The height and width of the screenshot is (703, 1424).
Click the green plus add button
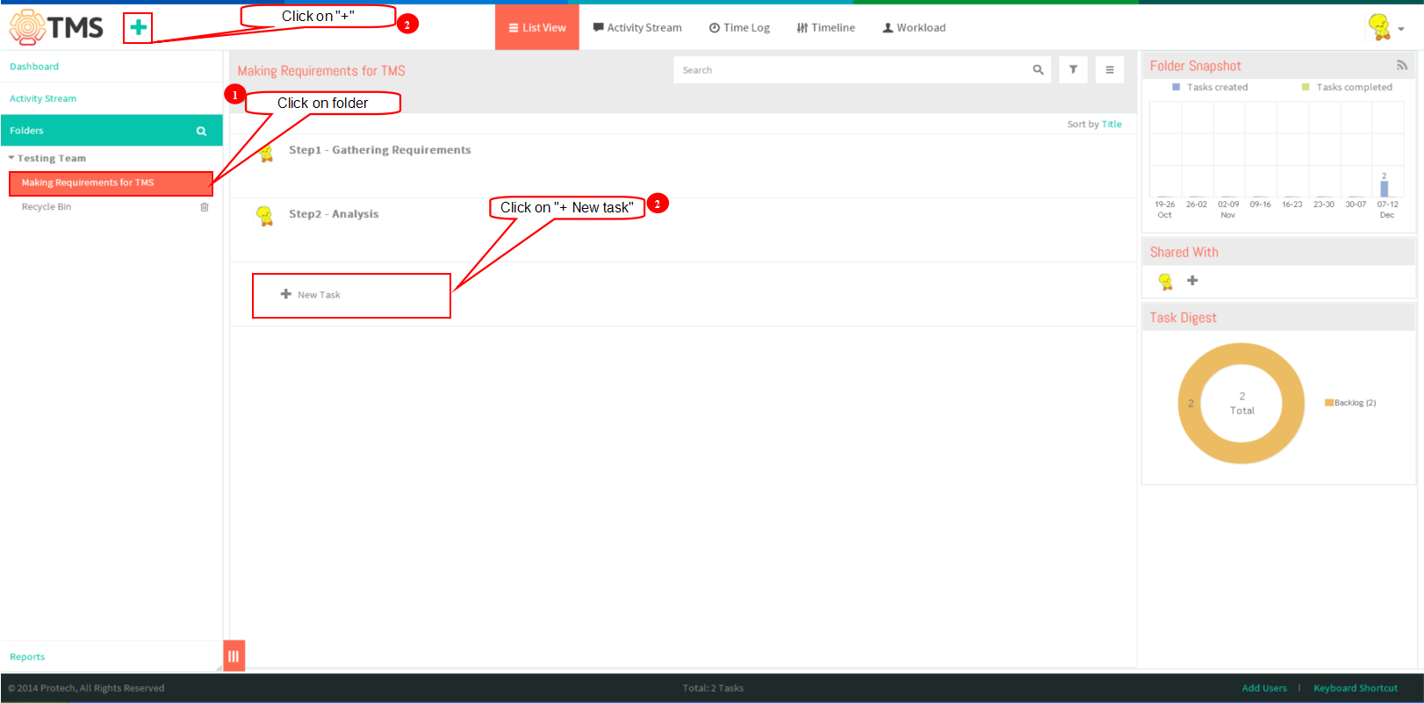(x=138, y=28)
